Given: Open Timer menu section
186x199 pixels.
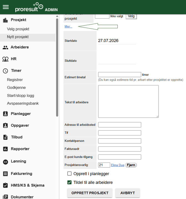Looking at the screenshot, I should [x=16, y=70].
